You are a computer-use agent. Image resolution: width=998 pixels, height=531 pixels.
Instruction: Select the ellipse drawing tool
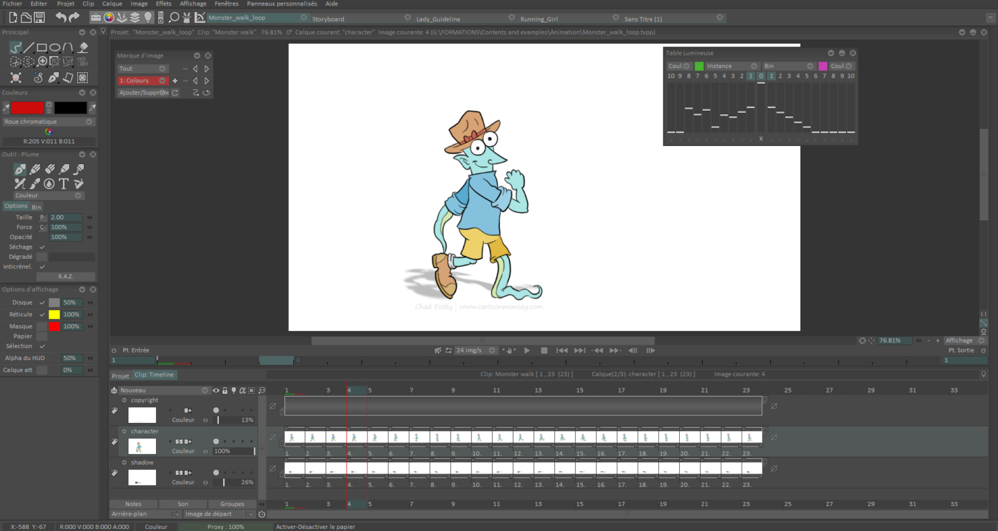55,48
